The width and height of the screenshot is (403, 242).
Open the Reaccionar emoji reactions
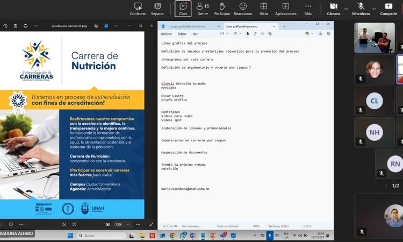click(243, 9)
